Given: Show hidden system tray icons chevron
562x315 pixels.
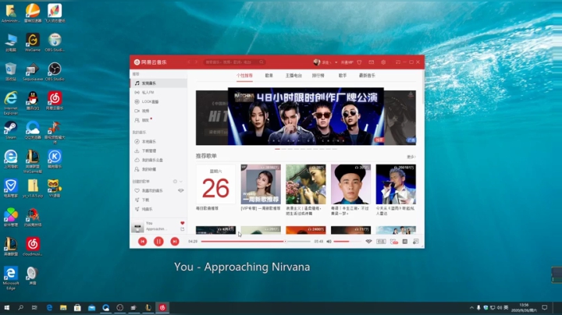Looking at the screenshot, I should (471, 307).
